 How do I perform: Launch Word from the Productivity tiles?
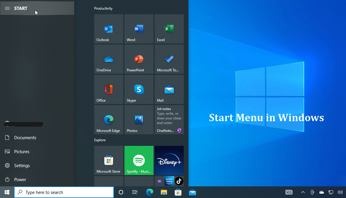[x=139, y=29]
